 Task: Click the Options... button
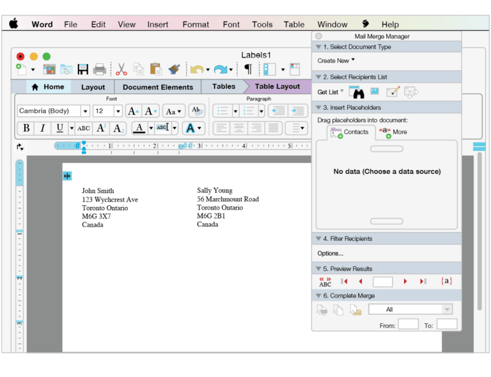pos(331,254)
